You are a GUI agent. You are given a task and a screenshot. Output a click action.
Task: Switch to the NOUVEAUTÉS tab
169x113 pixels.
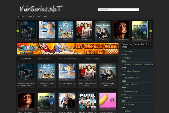[26, 59]
